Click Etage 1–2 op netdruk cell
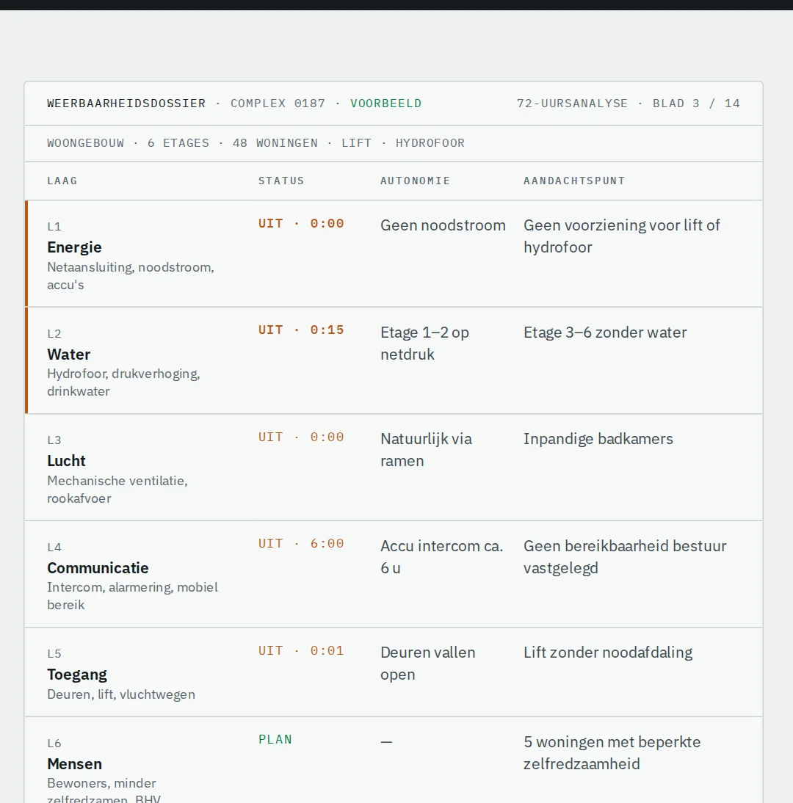This screenshot has height=803, width=793. (424, 343)
